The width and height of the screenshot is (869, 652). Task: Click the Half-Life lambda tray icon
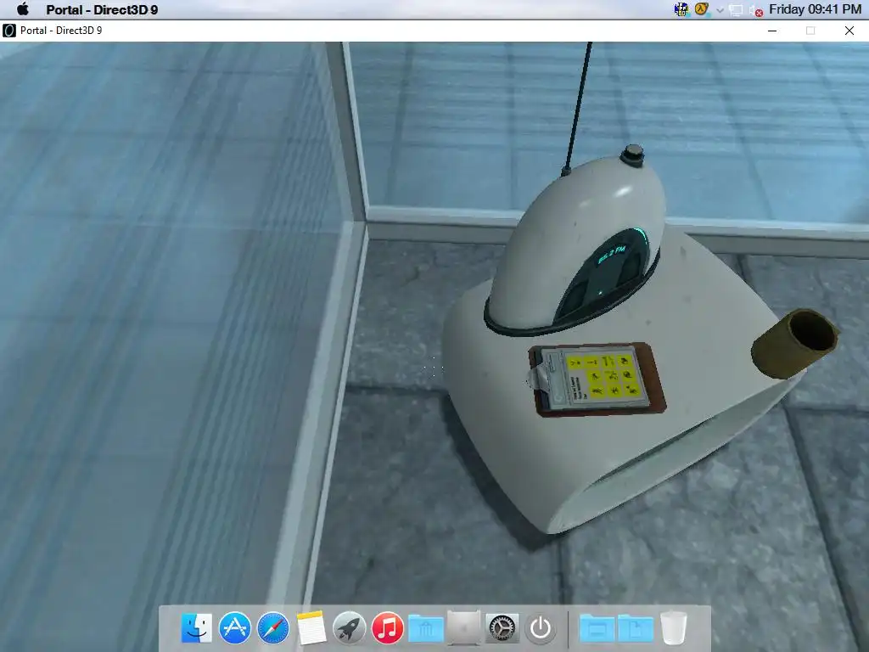(702, 9)
